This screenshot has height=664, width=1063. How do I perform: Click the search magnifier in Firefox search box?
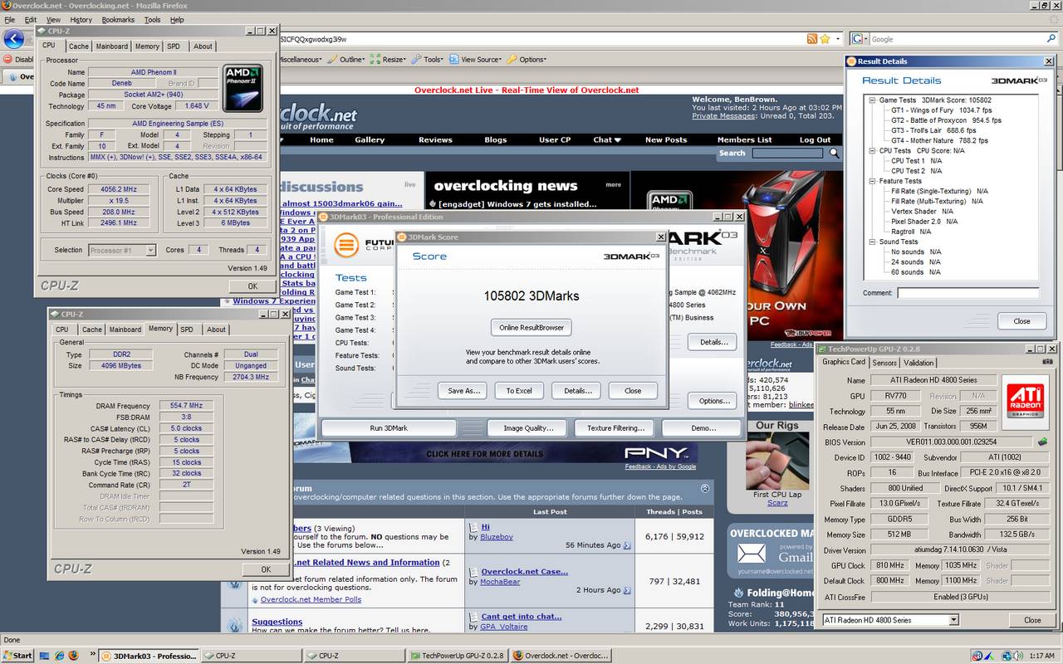click(1051, 39)
